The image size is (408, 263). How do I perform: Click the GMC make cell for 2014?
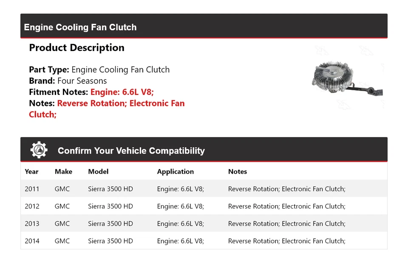click(x=62, y=241)
